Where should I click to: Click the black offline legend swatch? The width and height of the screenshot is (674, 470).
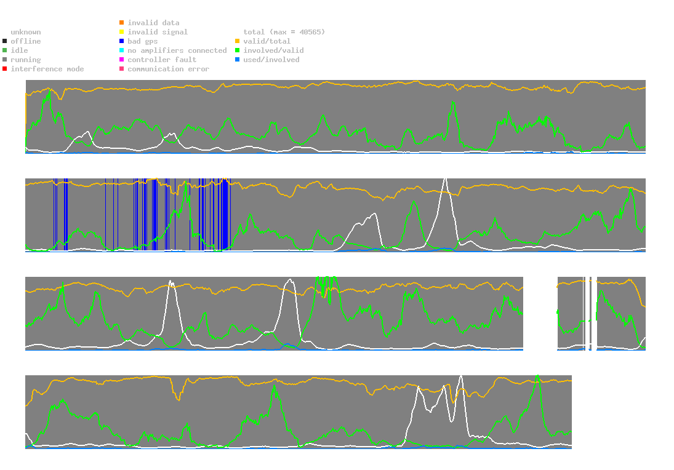pyautogui.click(x=5, y=41)
